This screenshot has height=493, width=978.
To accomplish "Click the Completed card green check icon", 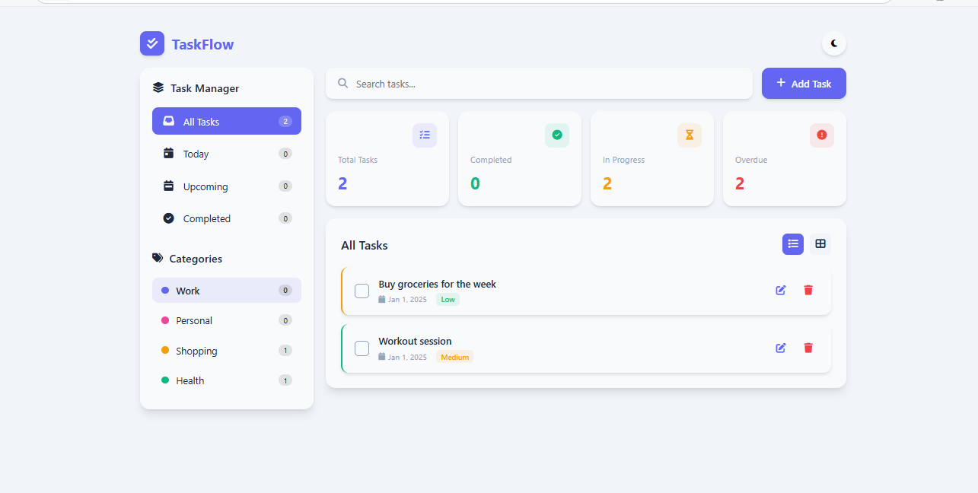I will click(x=557, y=135).
